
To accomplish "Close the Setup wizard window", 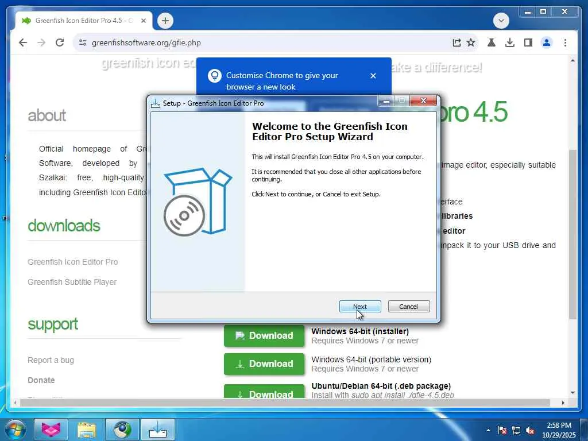I will [423, 100].
